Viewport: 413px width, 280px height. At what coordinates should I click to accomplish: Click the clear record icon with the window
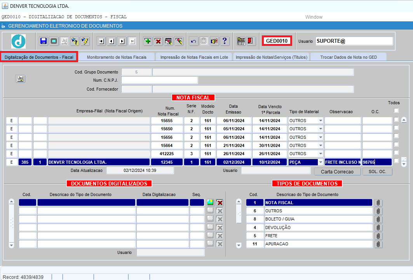[169, 41]
